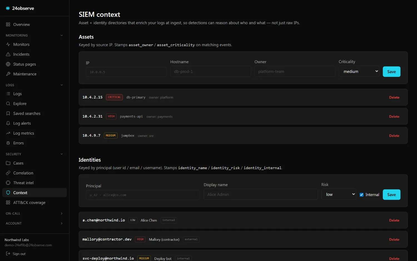Save the new identity entry
417x261 pixels.
click(x=391, y=194)
